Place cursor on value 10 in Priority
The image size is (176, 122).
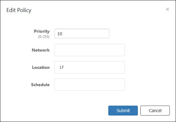pyautogui.click(x=60, y=34)
